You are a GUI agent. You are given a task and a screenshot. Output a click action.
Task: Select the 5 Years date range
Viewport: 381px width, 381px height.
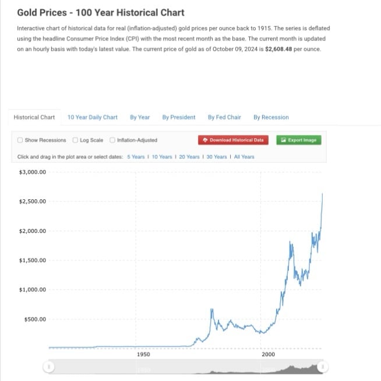136,157
